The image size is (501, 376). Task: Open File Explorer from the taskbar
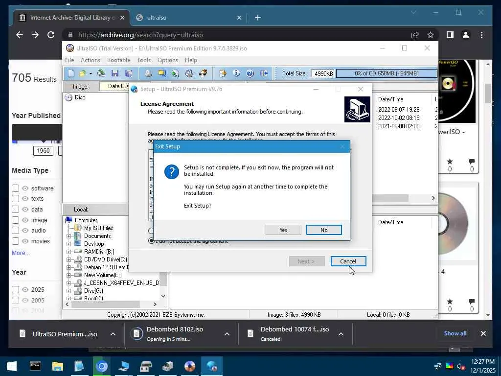58,366
